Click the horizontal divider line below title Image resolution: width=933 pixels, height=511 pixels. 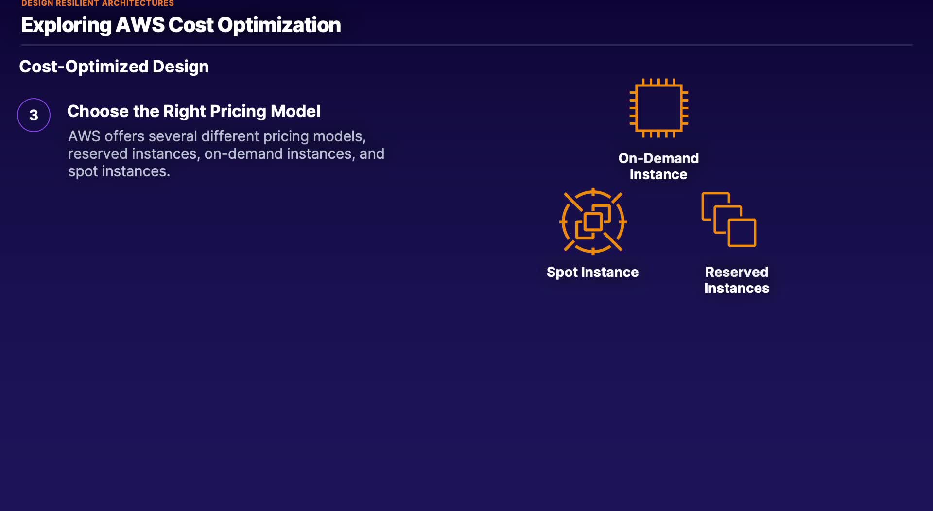click(466, 45)
